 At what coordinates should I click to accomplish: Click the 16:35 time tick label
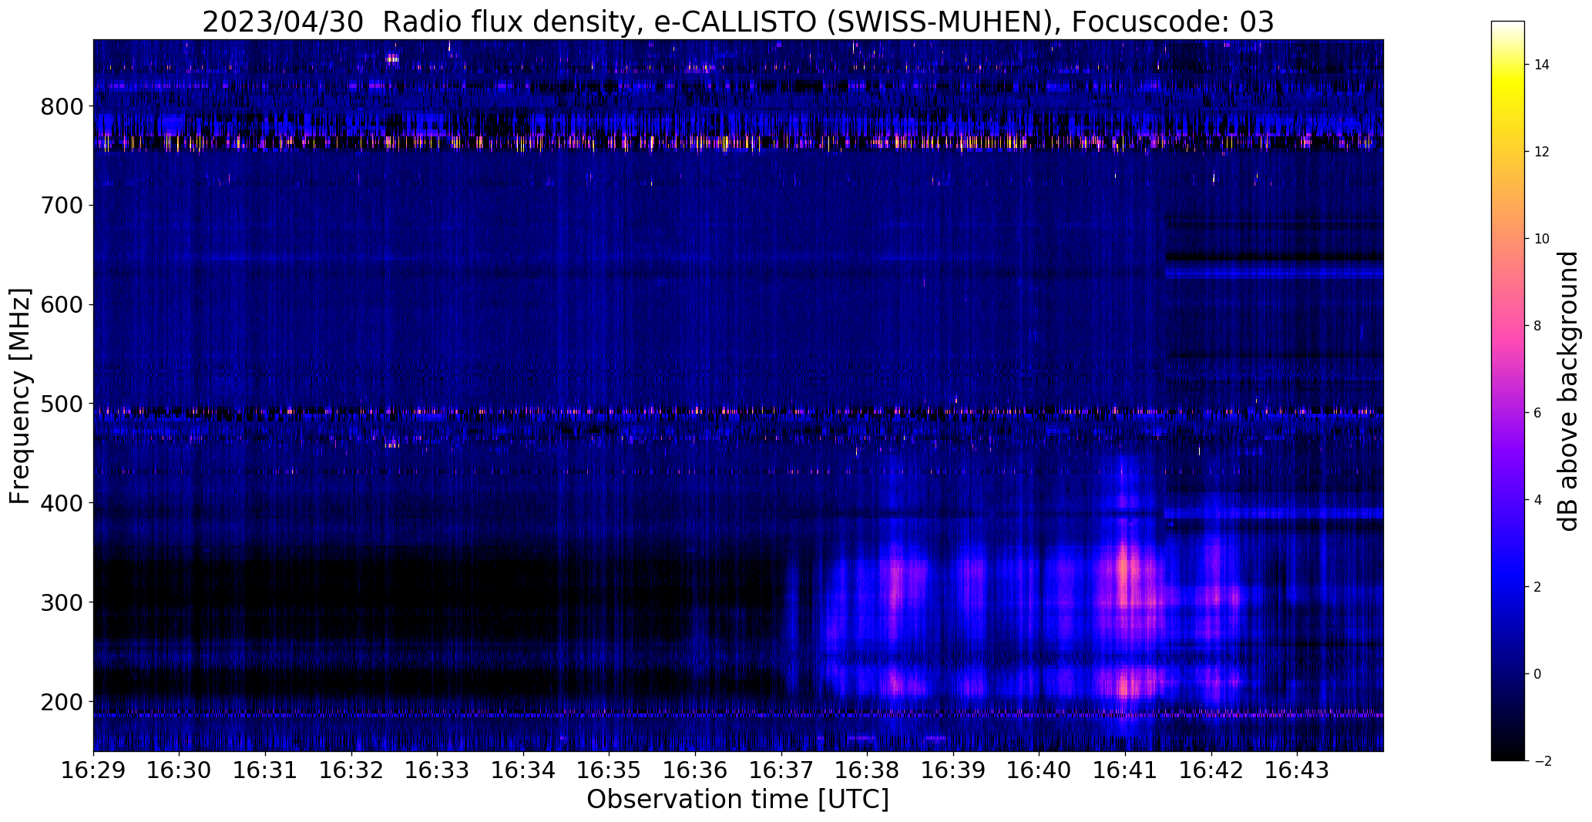pos(610,770)
